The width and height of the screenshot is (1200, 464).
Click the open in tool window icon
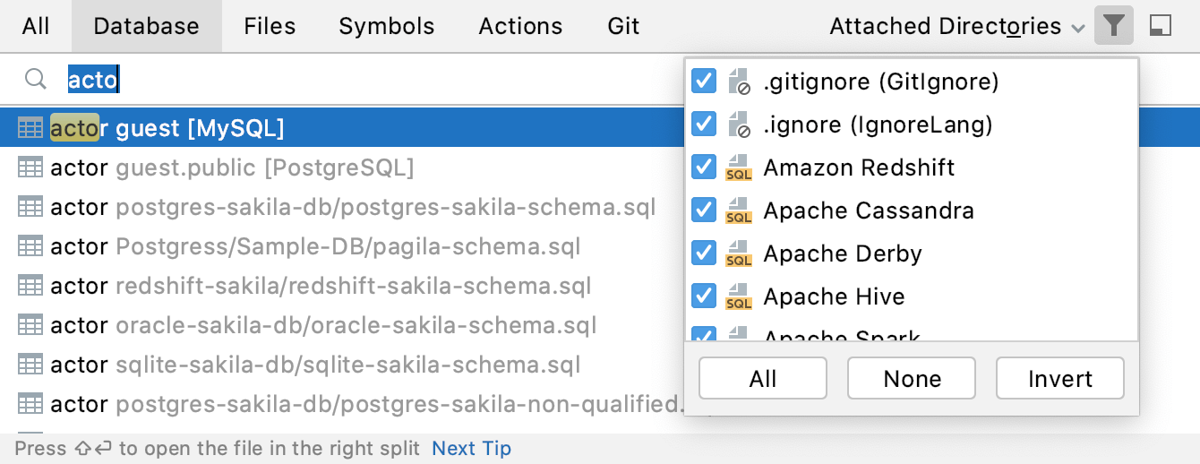(1160, 26)
